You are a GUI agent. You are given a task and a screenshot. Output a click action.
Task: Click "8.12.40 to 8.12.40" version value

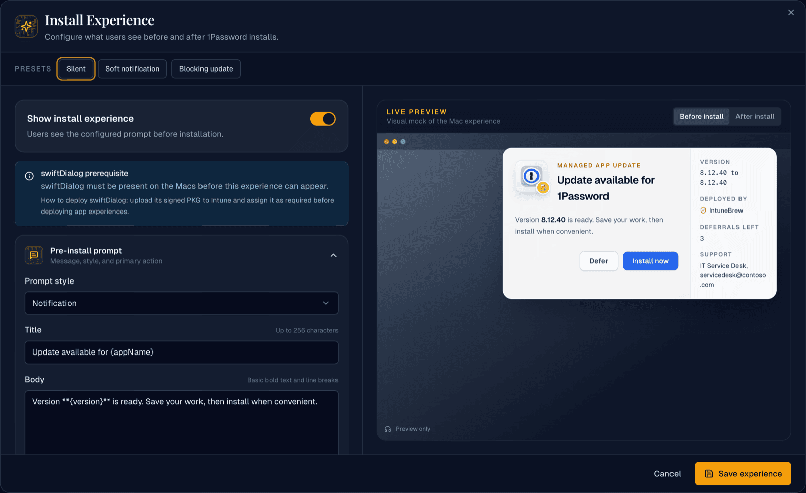coord(719,178)
